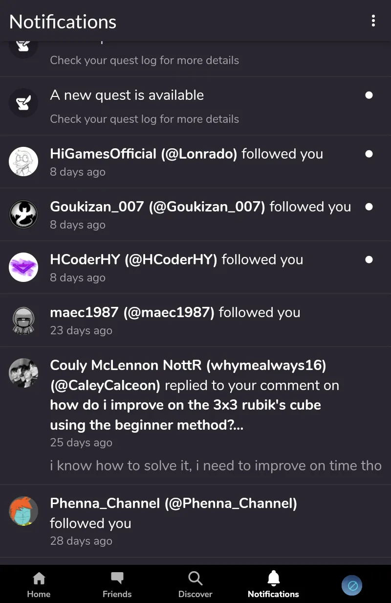Open the rubik's cube post title link
This screenshot has height=603, width=391.
[186, 415]
